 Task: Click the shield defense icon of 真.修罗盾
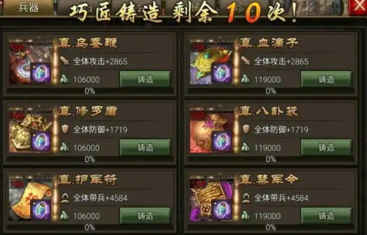[65, 129]
